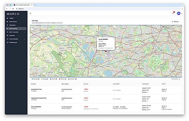Click the Infrastructure icon in sidebar

[x=8, y=42]
